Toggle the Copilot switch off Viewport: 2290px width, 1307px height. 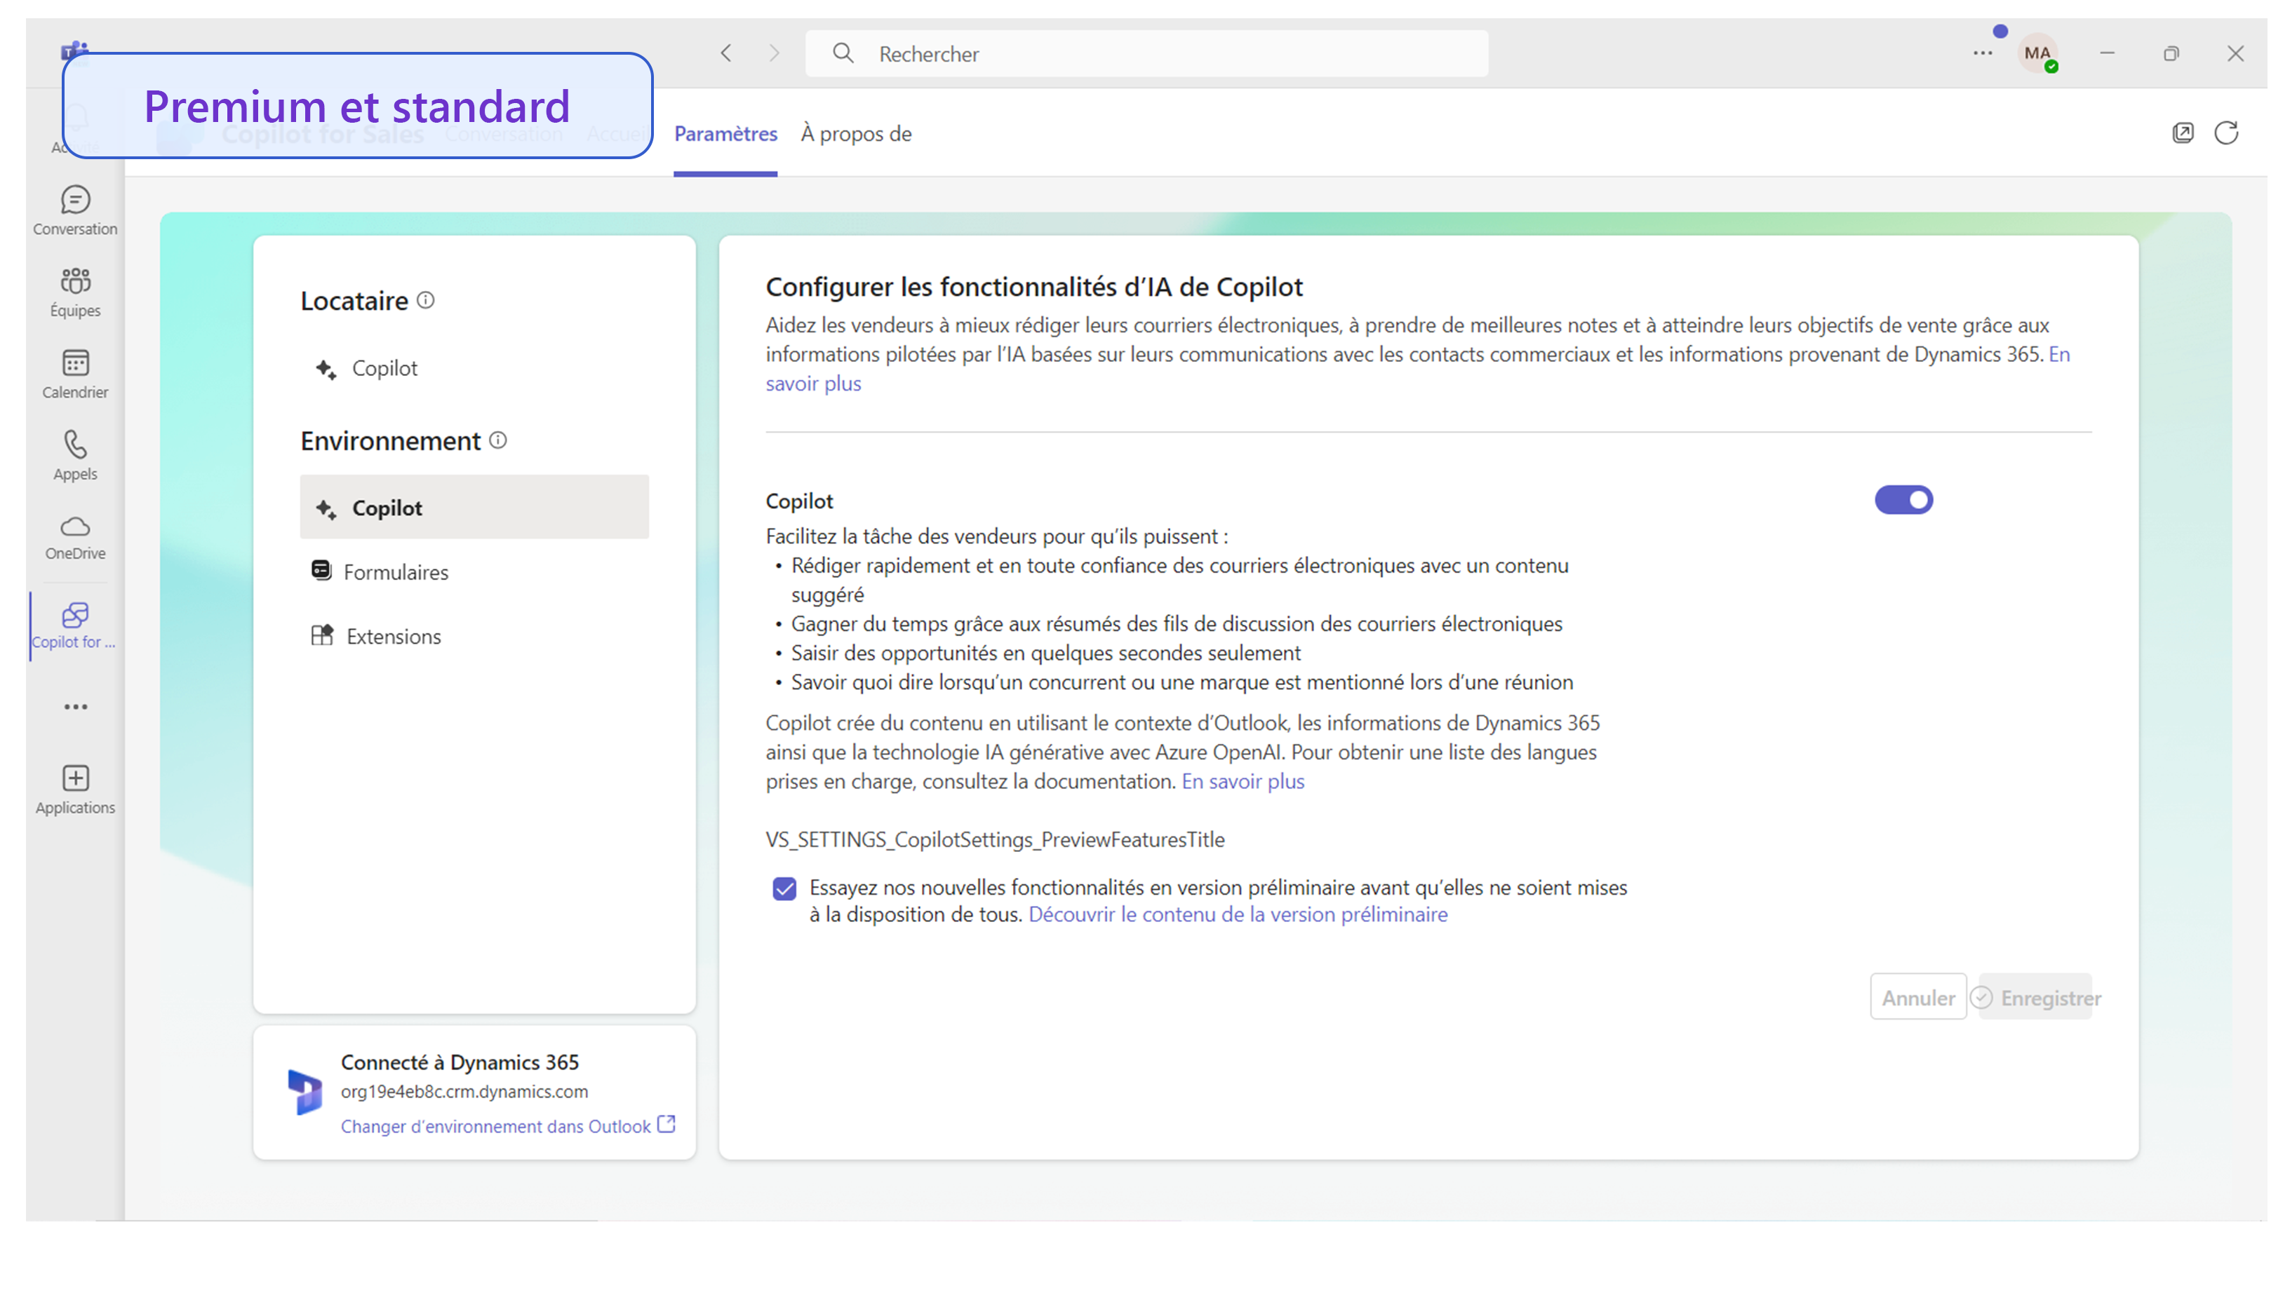1903,500
